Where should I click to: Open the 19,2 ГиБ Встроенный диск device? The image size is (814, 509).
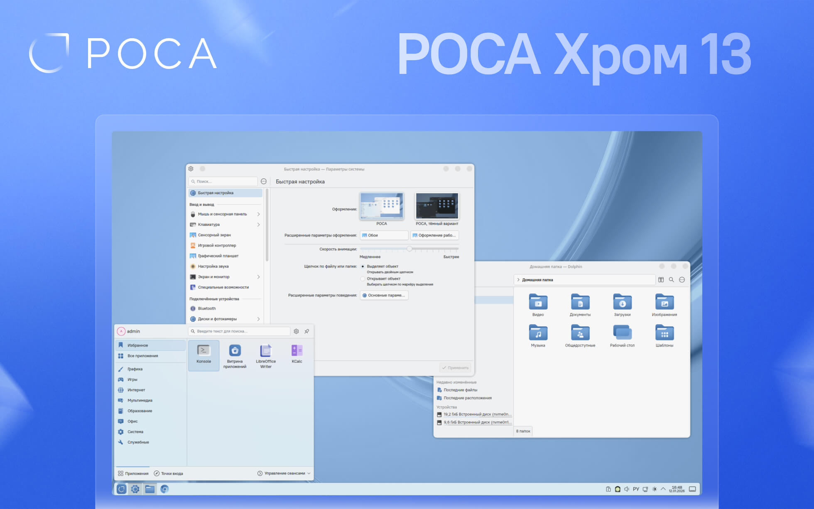tap(474, 414)
